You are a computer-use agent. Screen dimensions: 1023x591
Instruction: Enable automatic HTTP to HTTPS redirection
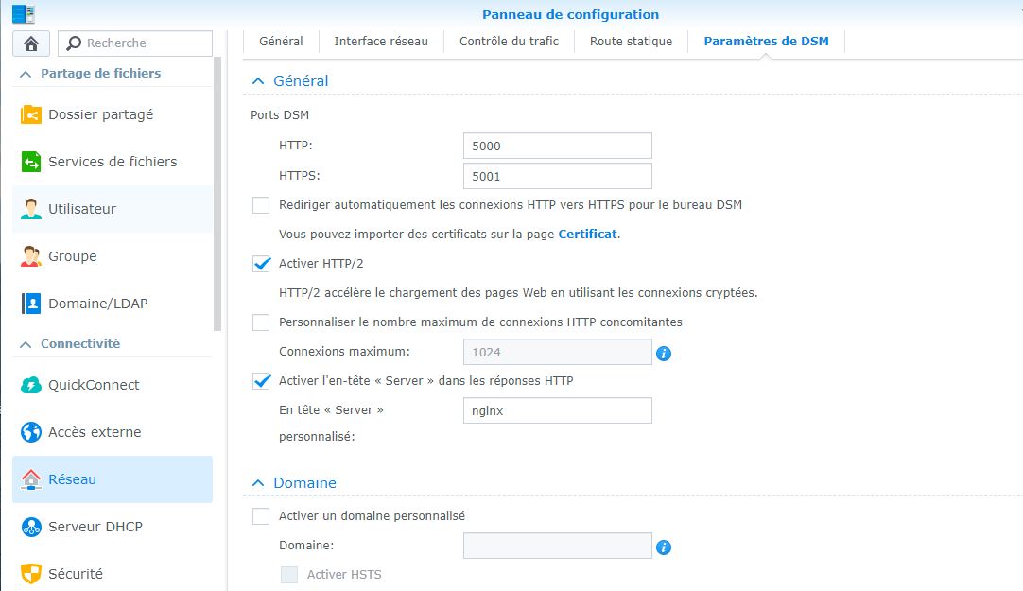coord(261,205)
